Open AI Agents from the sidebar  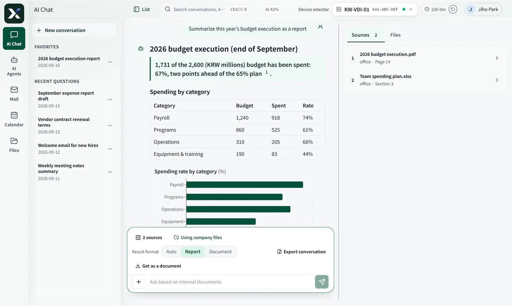pyautogui.click(x=14, y=66)
